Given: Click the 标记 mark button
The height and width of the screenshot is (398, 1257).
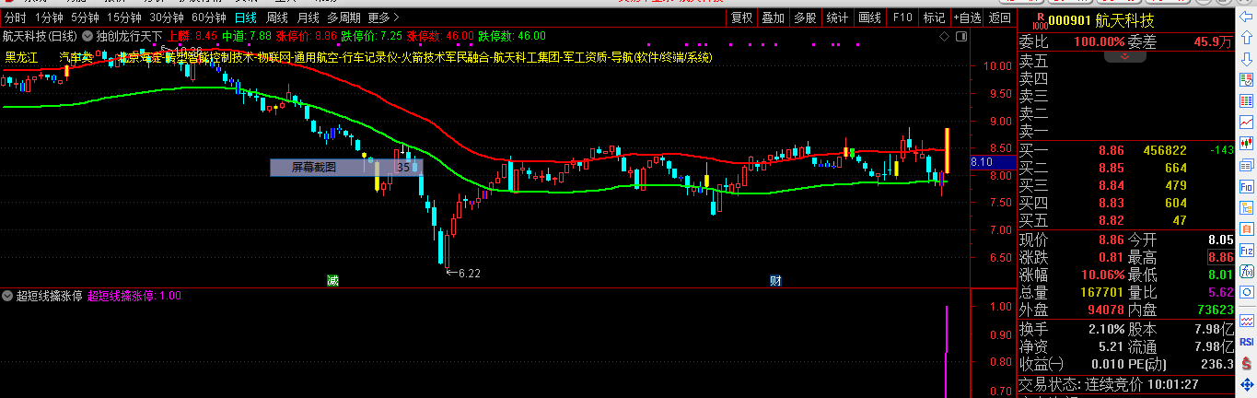Looking at the screenshot, I should click(x=934, y=18).
